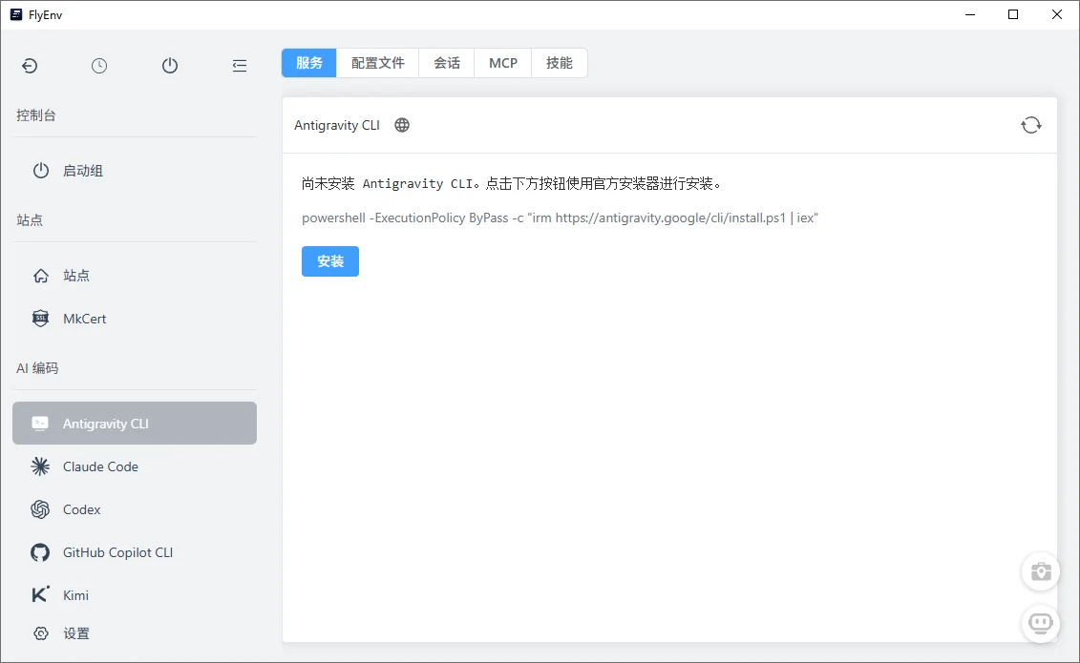Click the 站点 home icon
Viewport: 1080px width, 663px height.
pyautogui.click(x=41, y=276)
